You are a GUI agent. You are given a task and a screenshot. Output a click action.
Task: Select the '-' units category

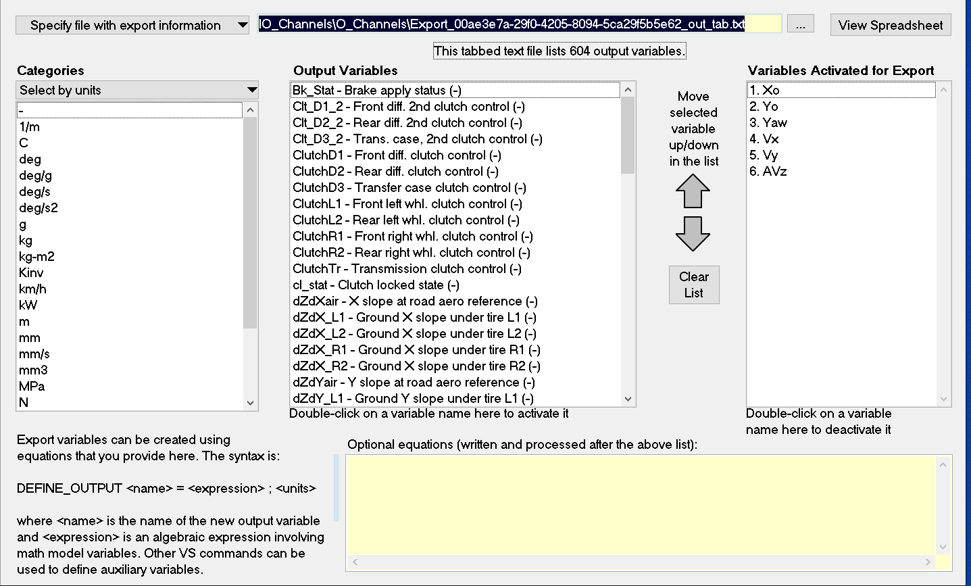click(130, 110)
